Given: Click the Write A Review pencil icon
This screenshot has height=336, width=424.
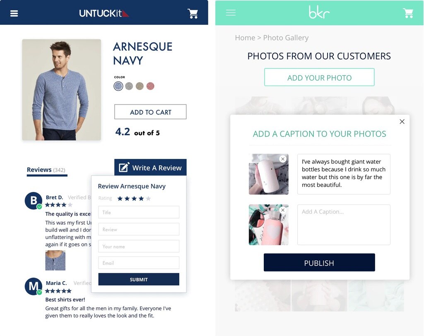Looking at the screenshot, I should 124,167.
